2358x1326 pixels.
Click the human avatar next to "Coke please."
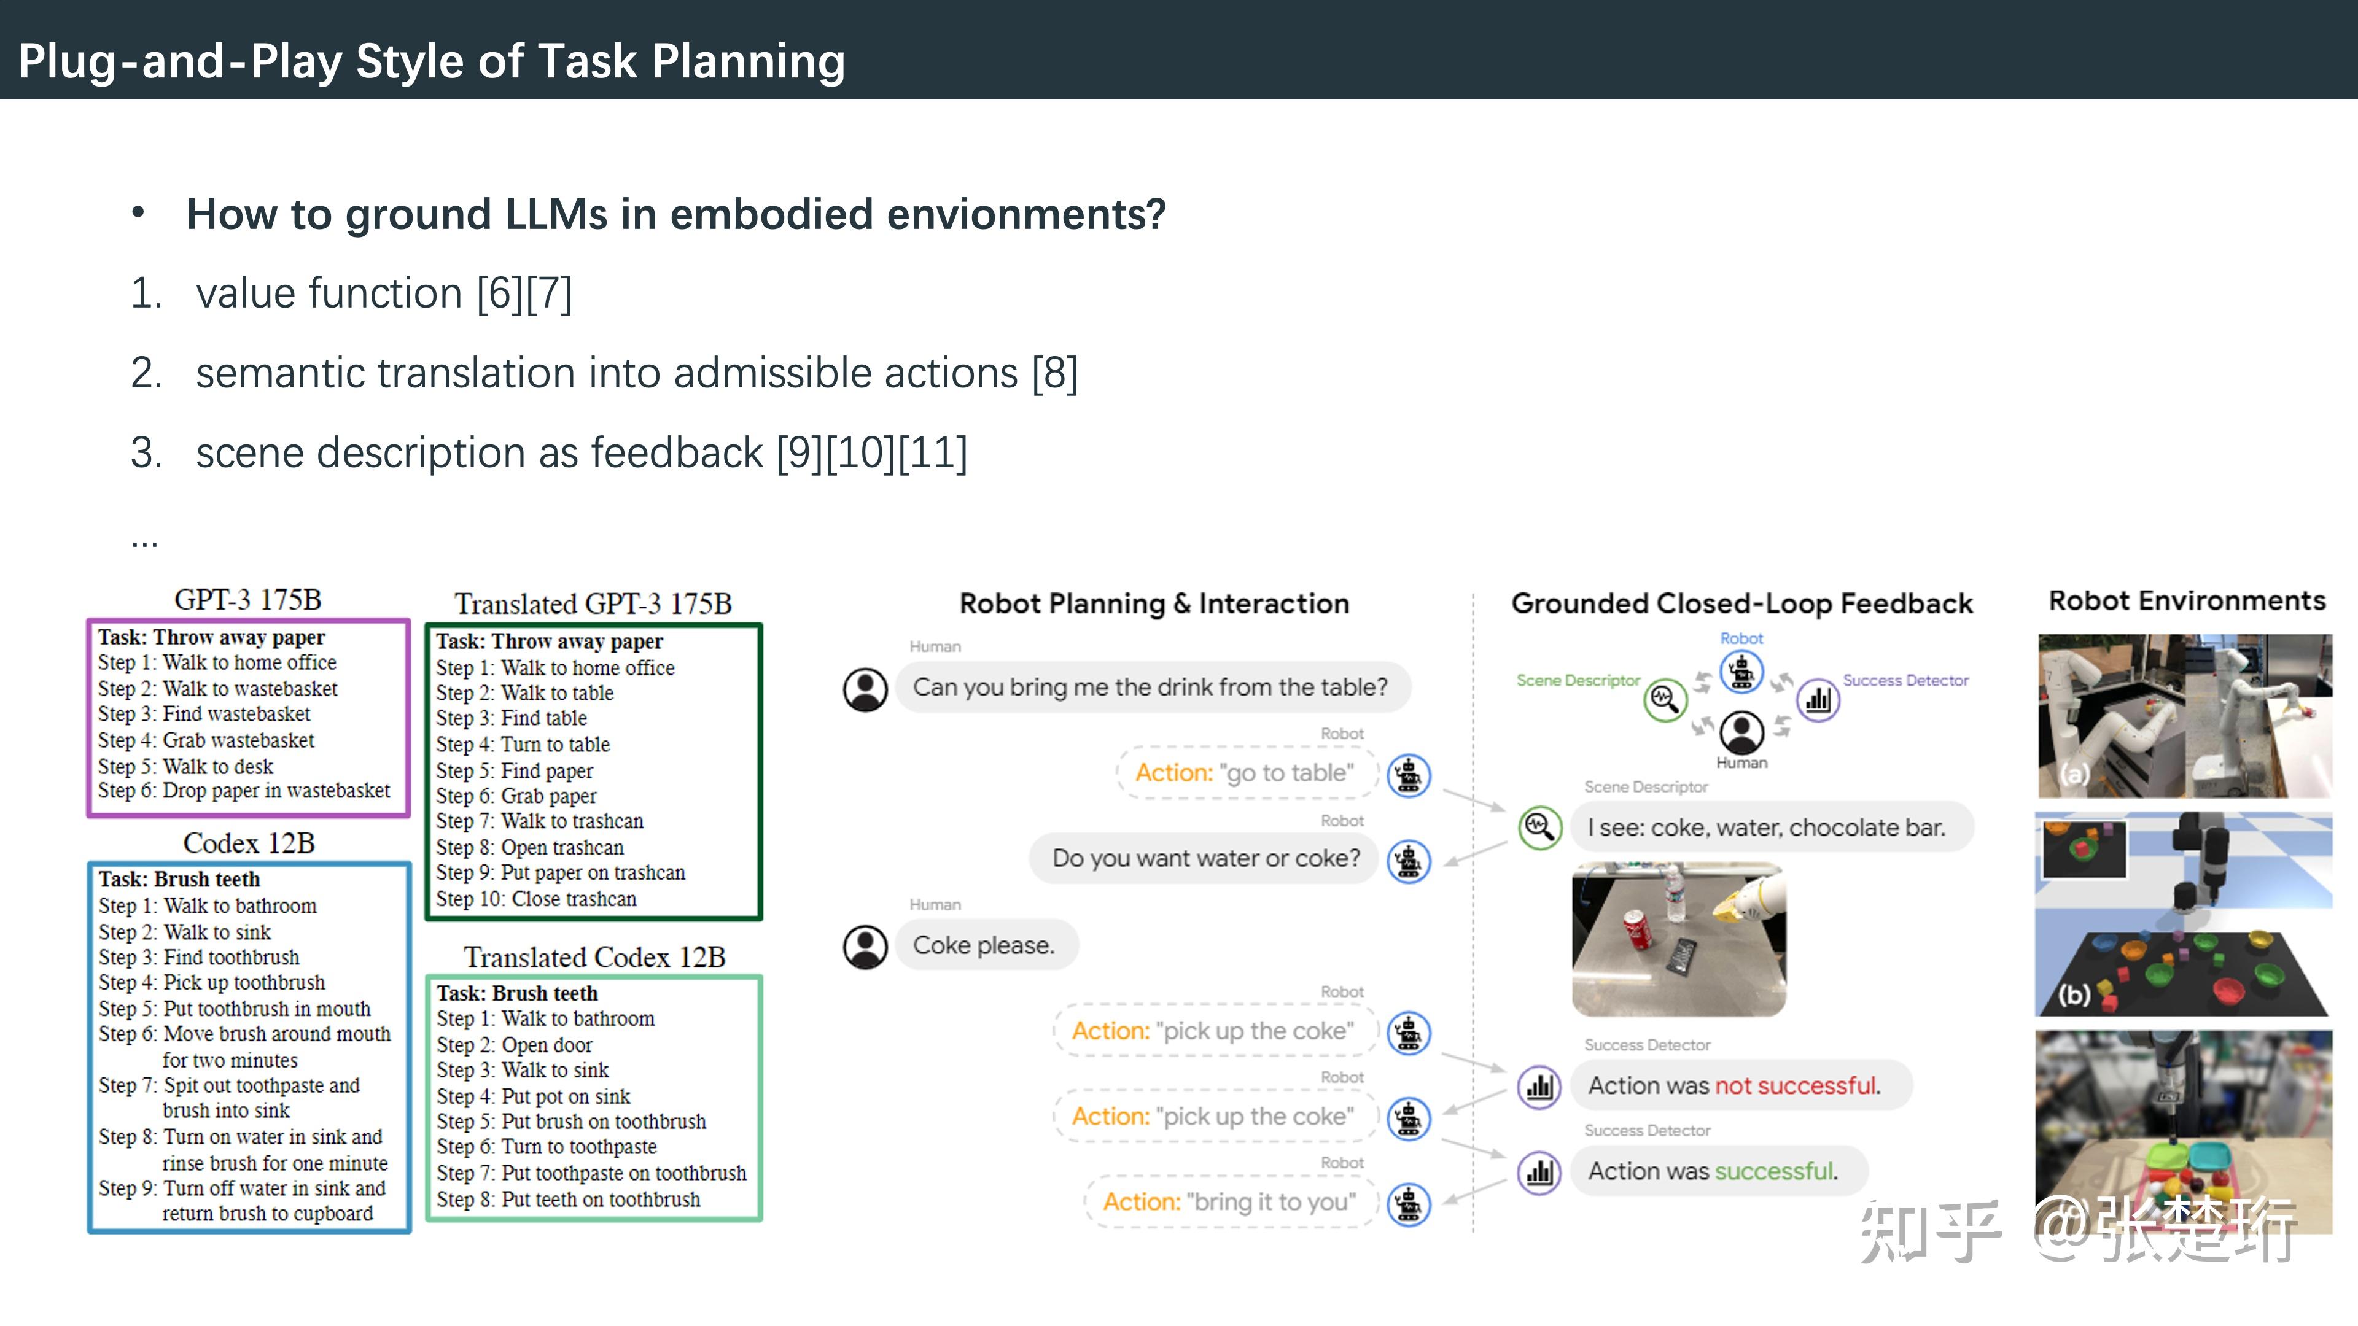tap(865, 946)
